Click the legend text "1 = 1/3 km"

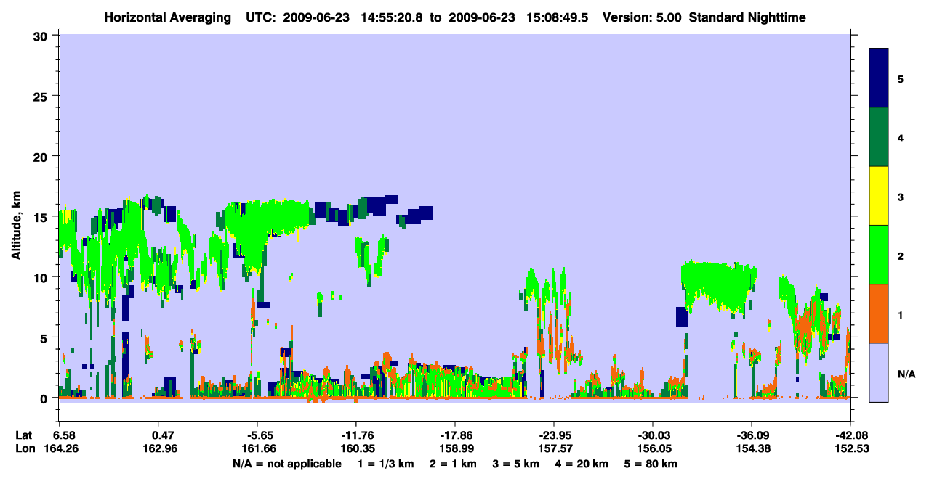[386, 464]
